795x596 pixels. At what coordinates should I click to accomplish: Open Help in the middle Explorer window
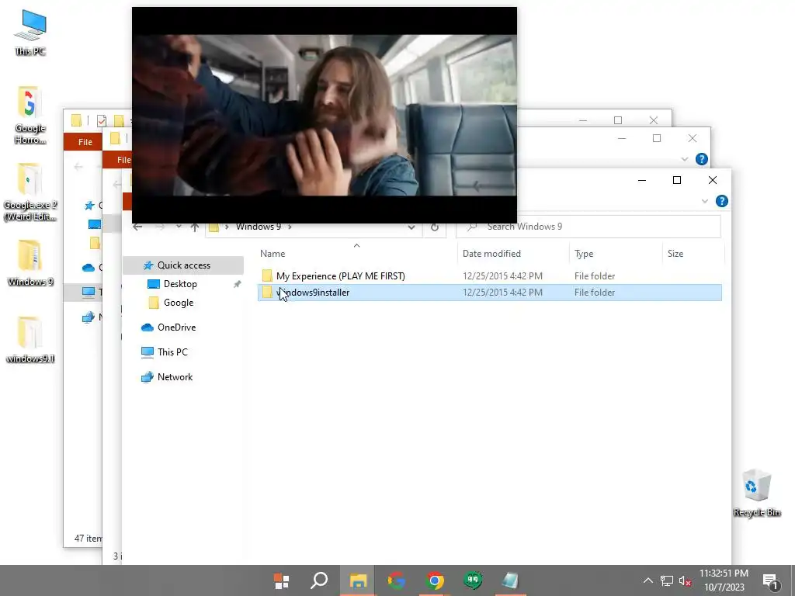click(701, 159)
